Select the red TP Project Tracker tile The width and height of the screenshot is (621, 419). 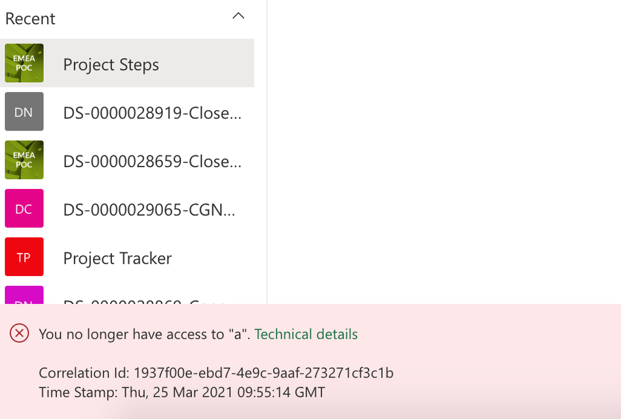click(x=24, y=257)
